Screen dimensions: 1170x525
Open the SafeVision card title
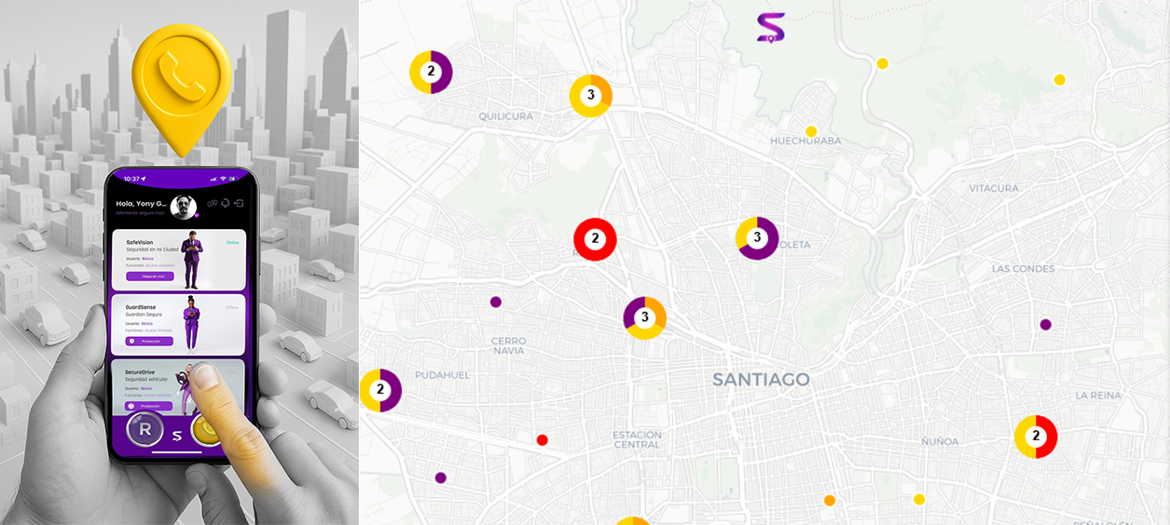[140, 242]
